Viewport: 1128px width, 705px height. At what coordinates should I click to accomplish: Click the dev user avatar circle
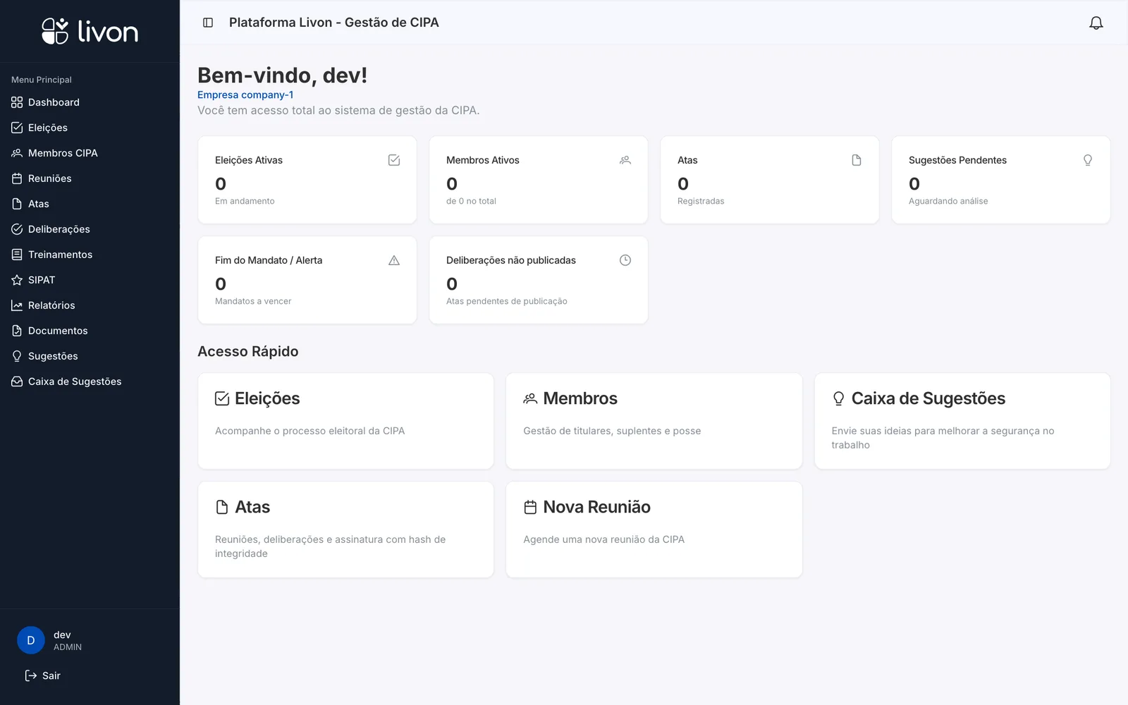click(31, 640)
